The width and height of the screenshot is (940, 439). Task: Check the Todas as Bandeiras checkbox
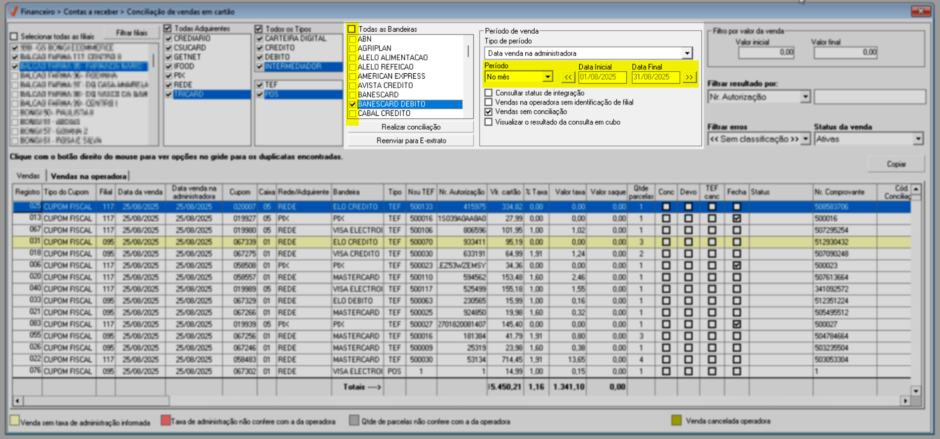tap(352, 29)
